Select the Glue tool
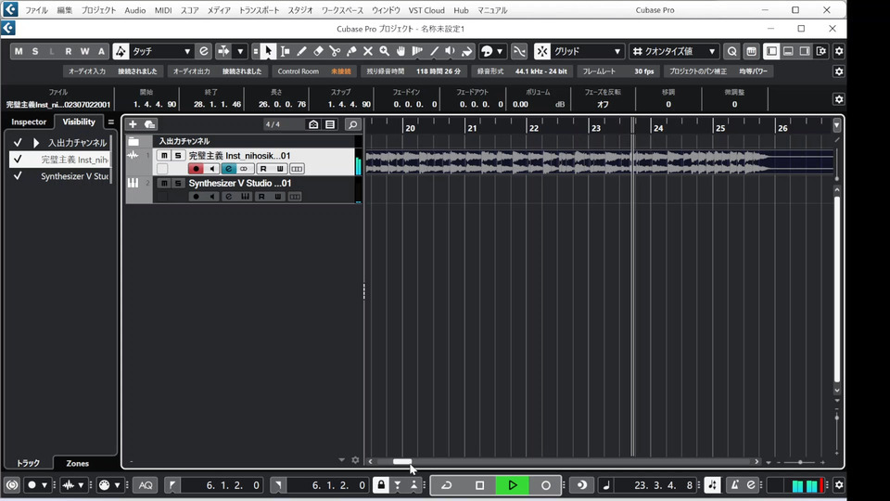Screen dimensions: 890x501 [x=351, y=51]
